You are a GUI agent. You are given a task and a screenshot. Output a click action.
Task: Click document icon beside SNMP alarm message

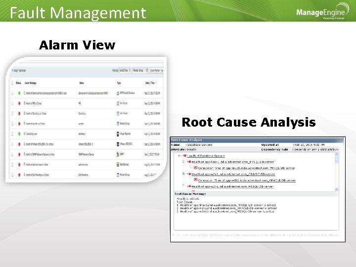pos(25,154)
